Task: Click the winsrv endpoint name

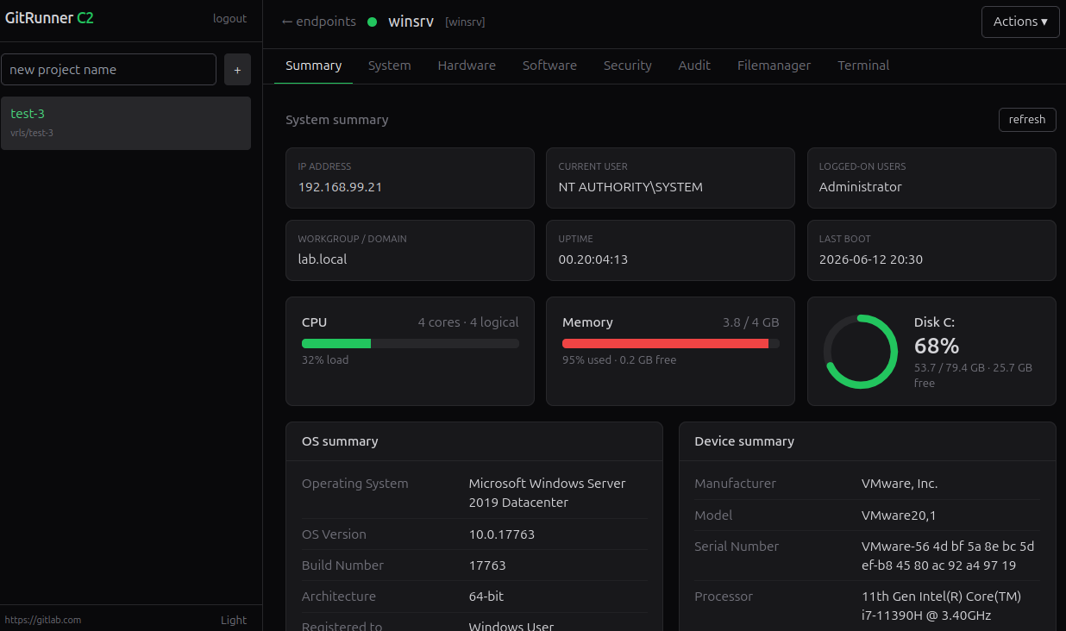Action: click(x=411, y=22)
